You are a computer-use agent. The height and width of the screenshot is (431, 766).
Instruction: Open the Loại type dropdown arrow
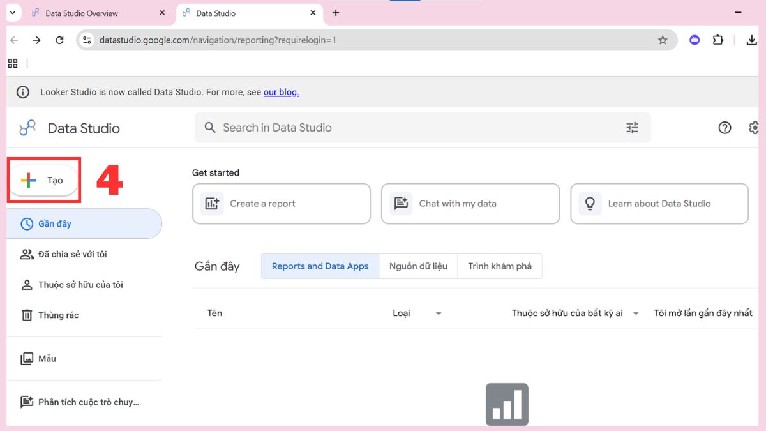tap(439, 314)
